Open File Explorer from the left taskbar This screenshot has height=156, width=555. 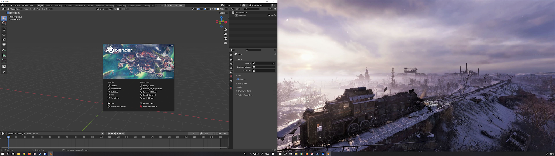pyautogui.click(x=18, y=154)
